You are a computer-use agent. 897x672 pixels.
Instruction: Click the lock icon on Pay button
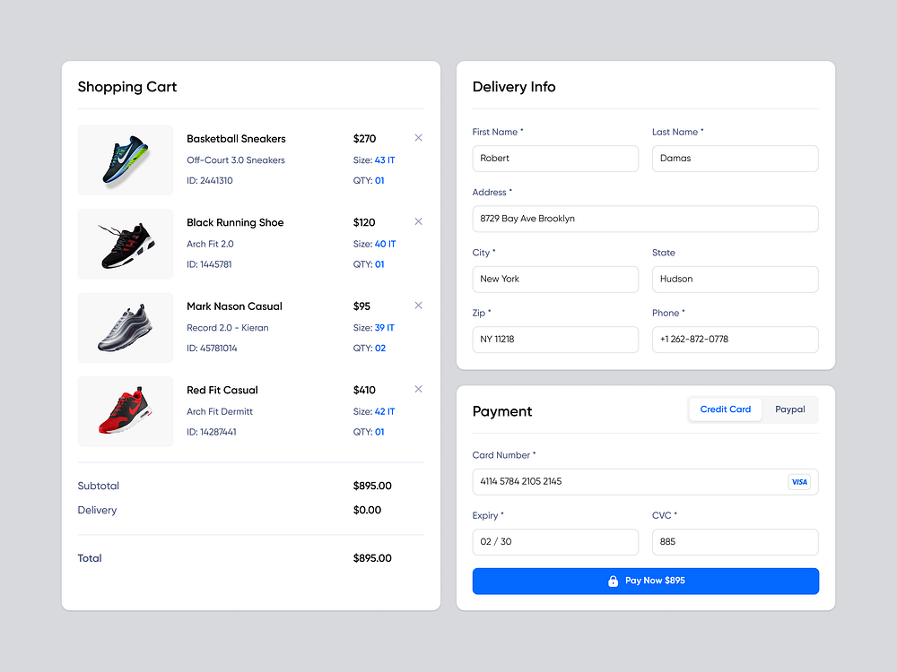pos(614,581)
